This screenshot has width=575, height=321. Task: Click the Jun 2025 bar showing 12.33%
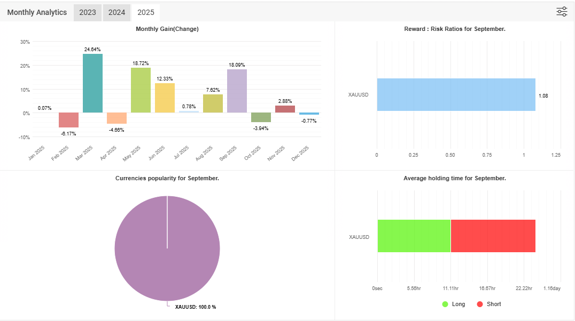165,98
